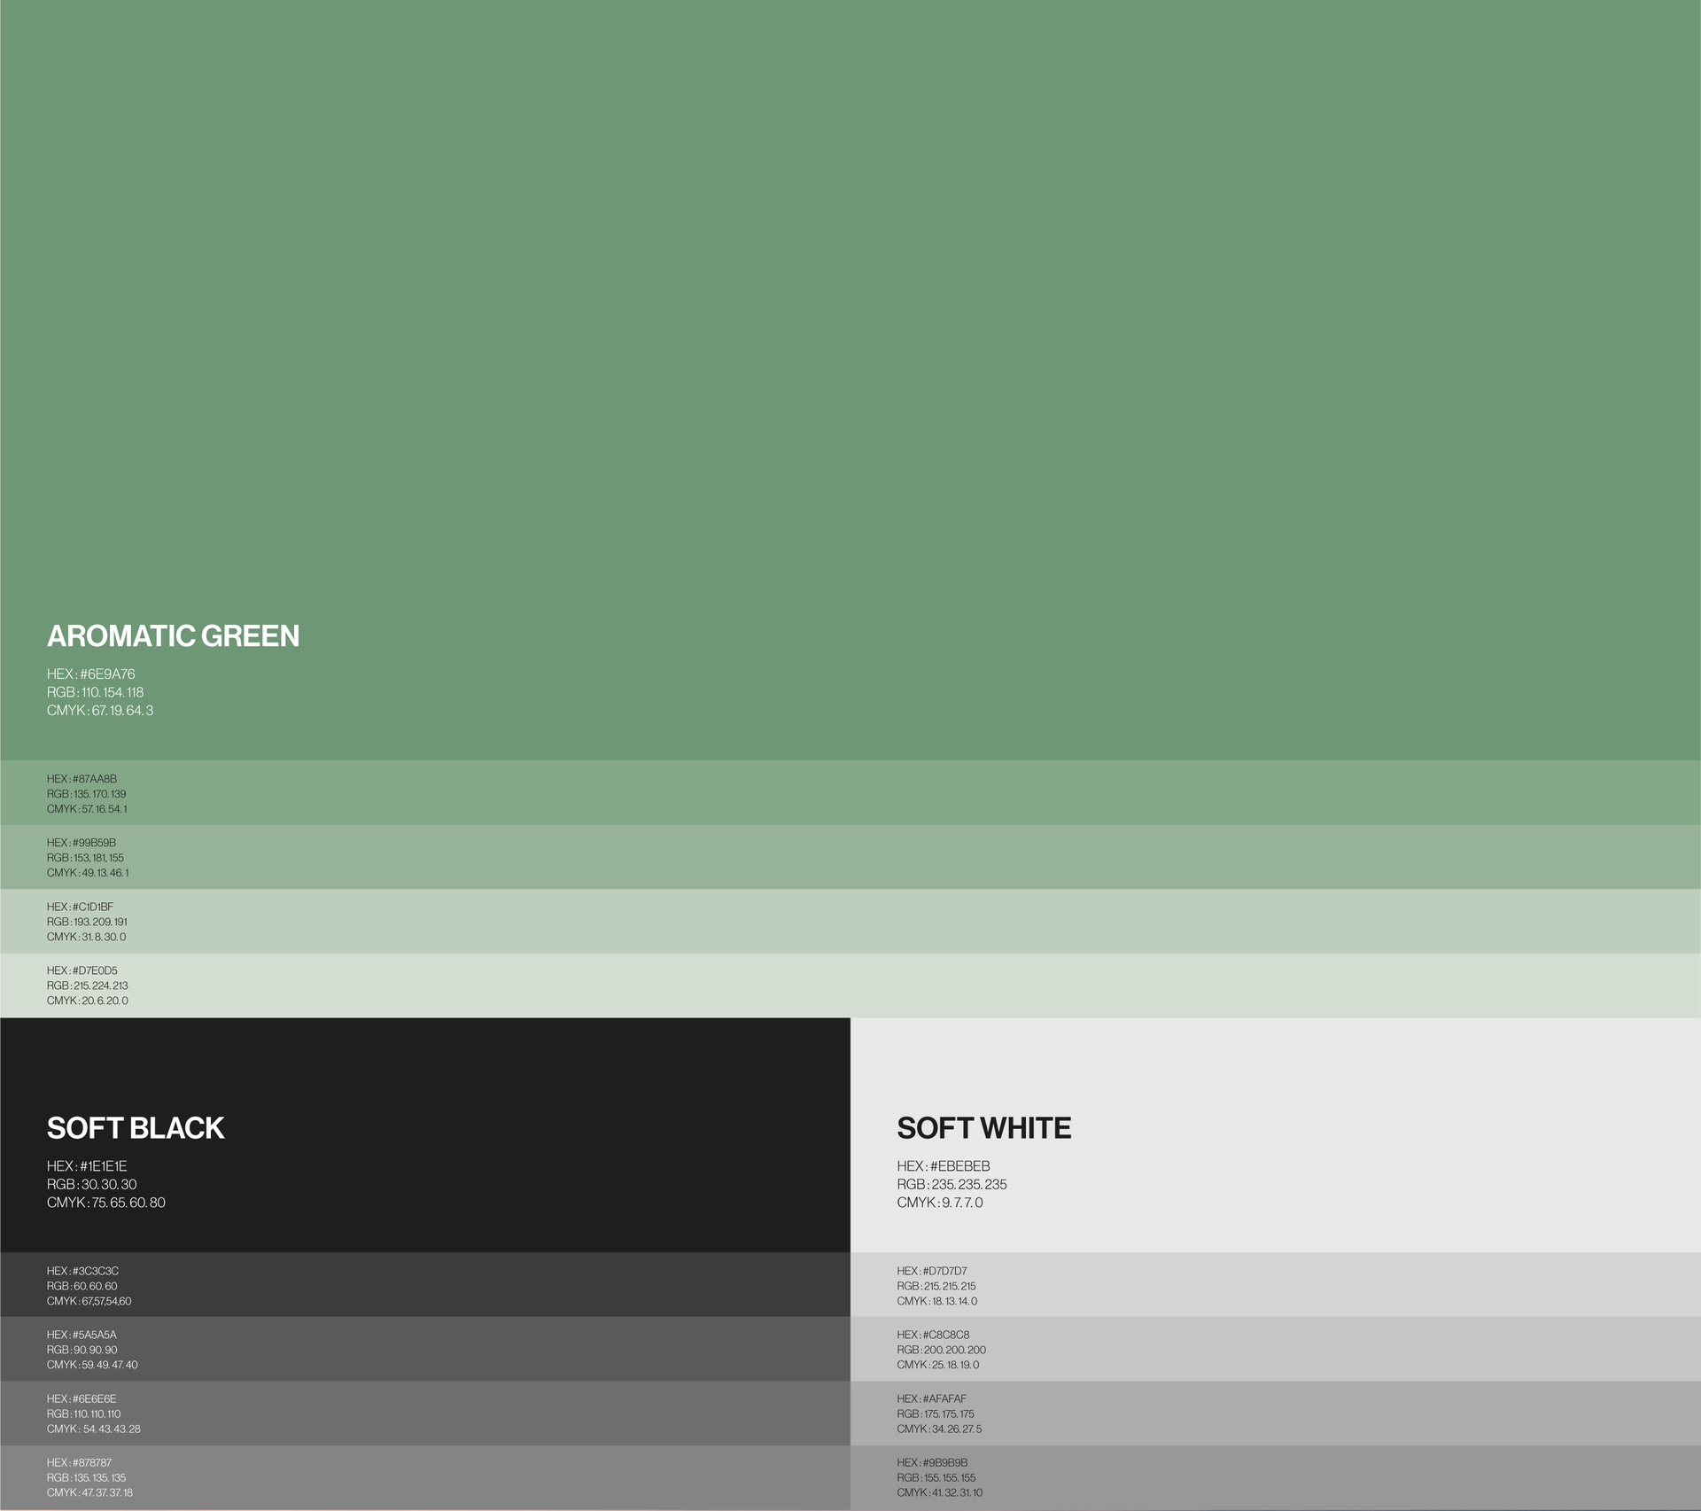1701x1511 pixels.
Task: Select the SOFT BLACK heading text
Action: [x=136, y=1128]
